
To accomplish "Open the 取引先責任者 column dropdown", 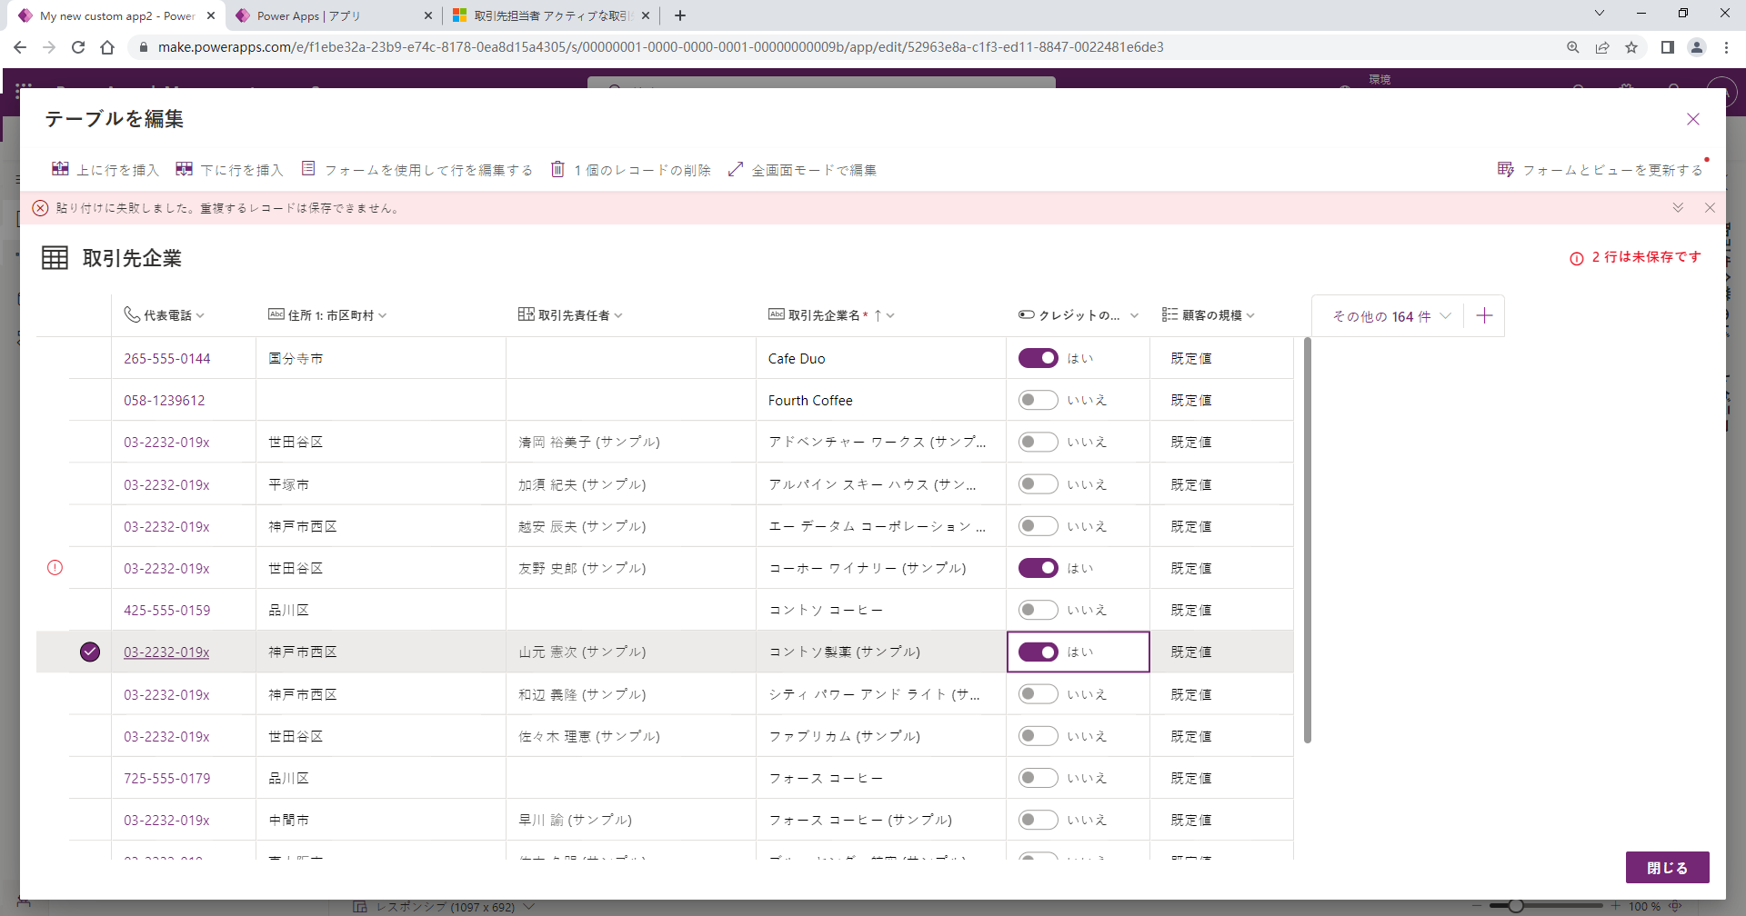I will (618, 315).
